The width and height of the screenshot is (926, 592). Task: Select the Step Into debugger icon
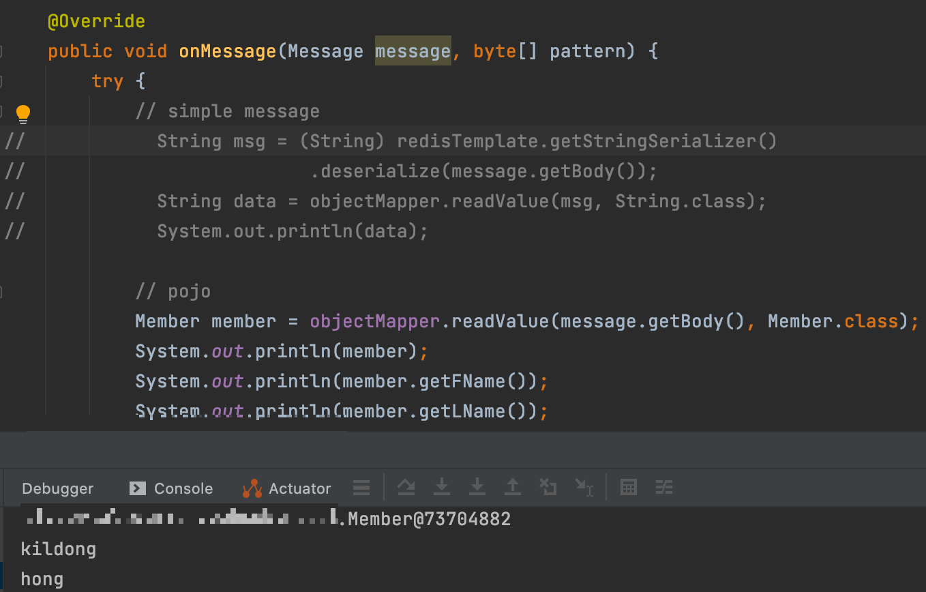pos(442,487)
